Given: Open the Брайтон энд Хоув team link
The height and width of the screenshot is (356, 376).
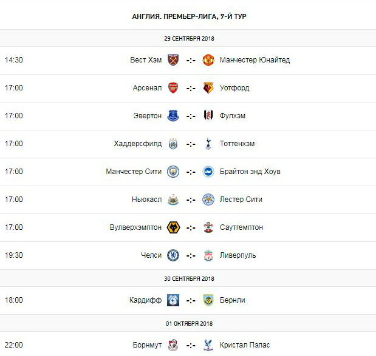Looking at the screenshot, I should [250, 172].
